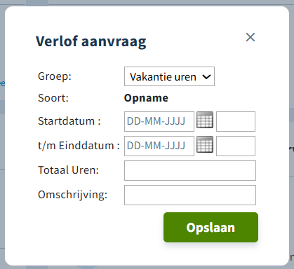The width and height of the screenshot is (294, 269).
Task: Select the bold 'Opname' value text
Action: pos(146,98)
